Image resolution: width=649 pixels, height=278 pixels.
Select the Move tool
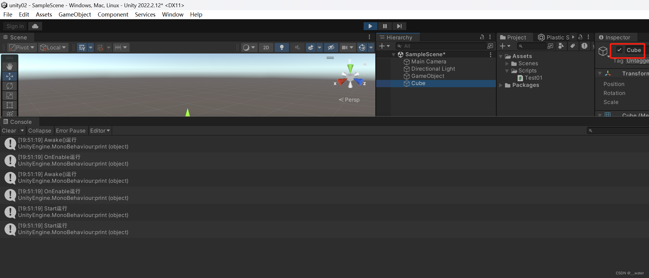[10, 76]
